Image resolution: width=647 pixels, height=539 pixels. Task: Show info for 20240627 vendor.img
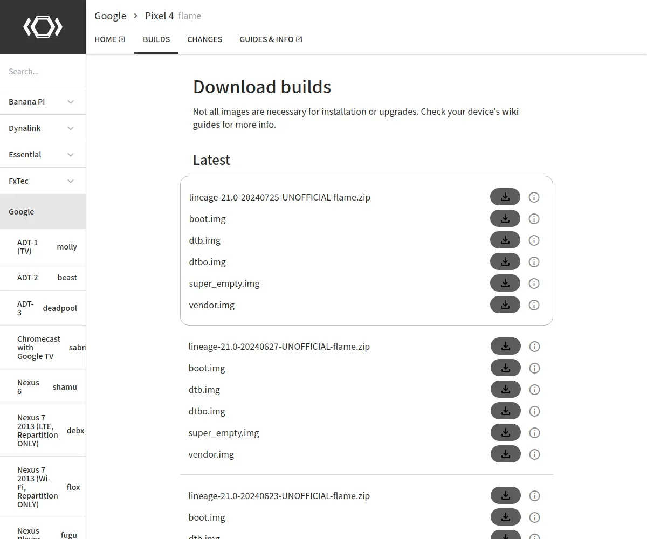click(534, 454)
